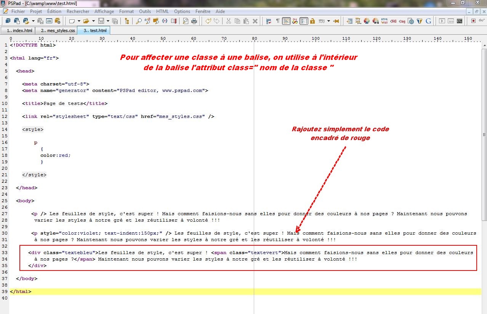Toggle the read-only padlock icon
487x314 pixels.
[x=312, y=21]
